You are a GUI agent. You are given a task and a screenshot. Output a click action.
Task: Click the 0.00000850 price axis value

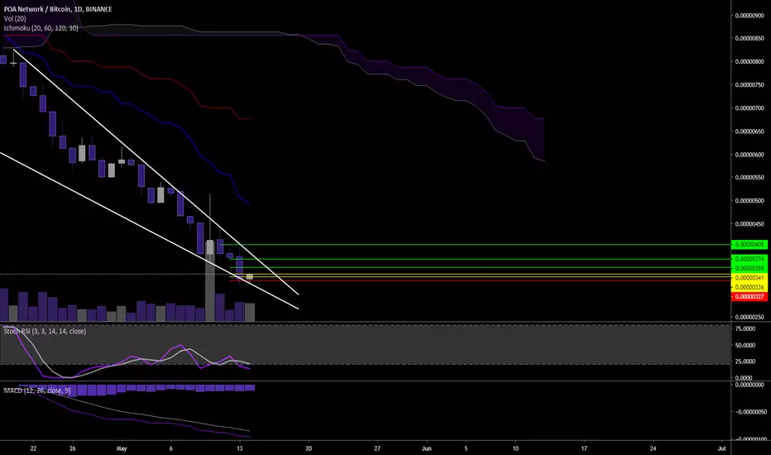pos(749,38)
